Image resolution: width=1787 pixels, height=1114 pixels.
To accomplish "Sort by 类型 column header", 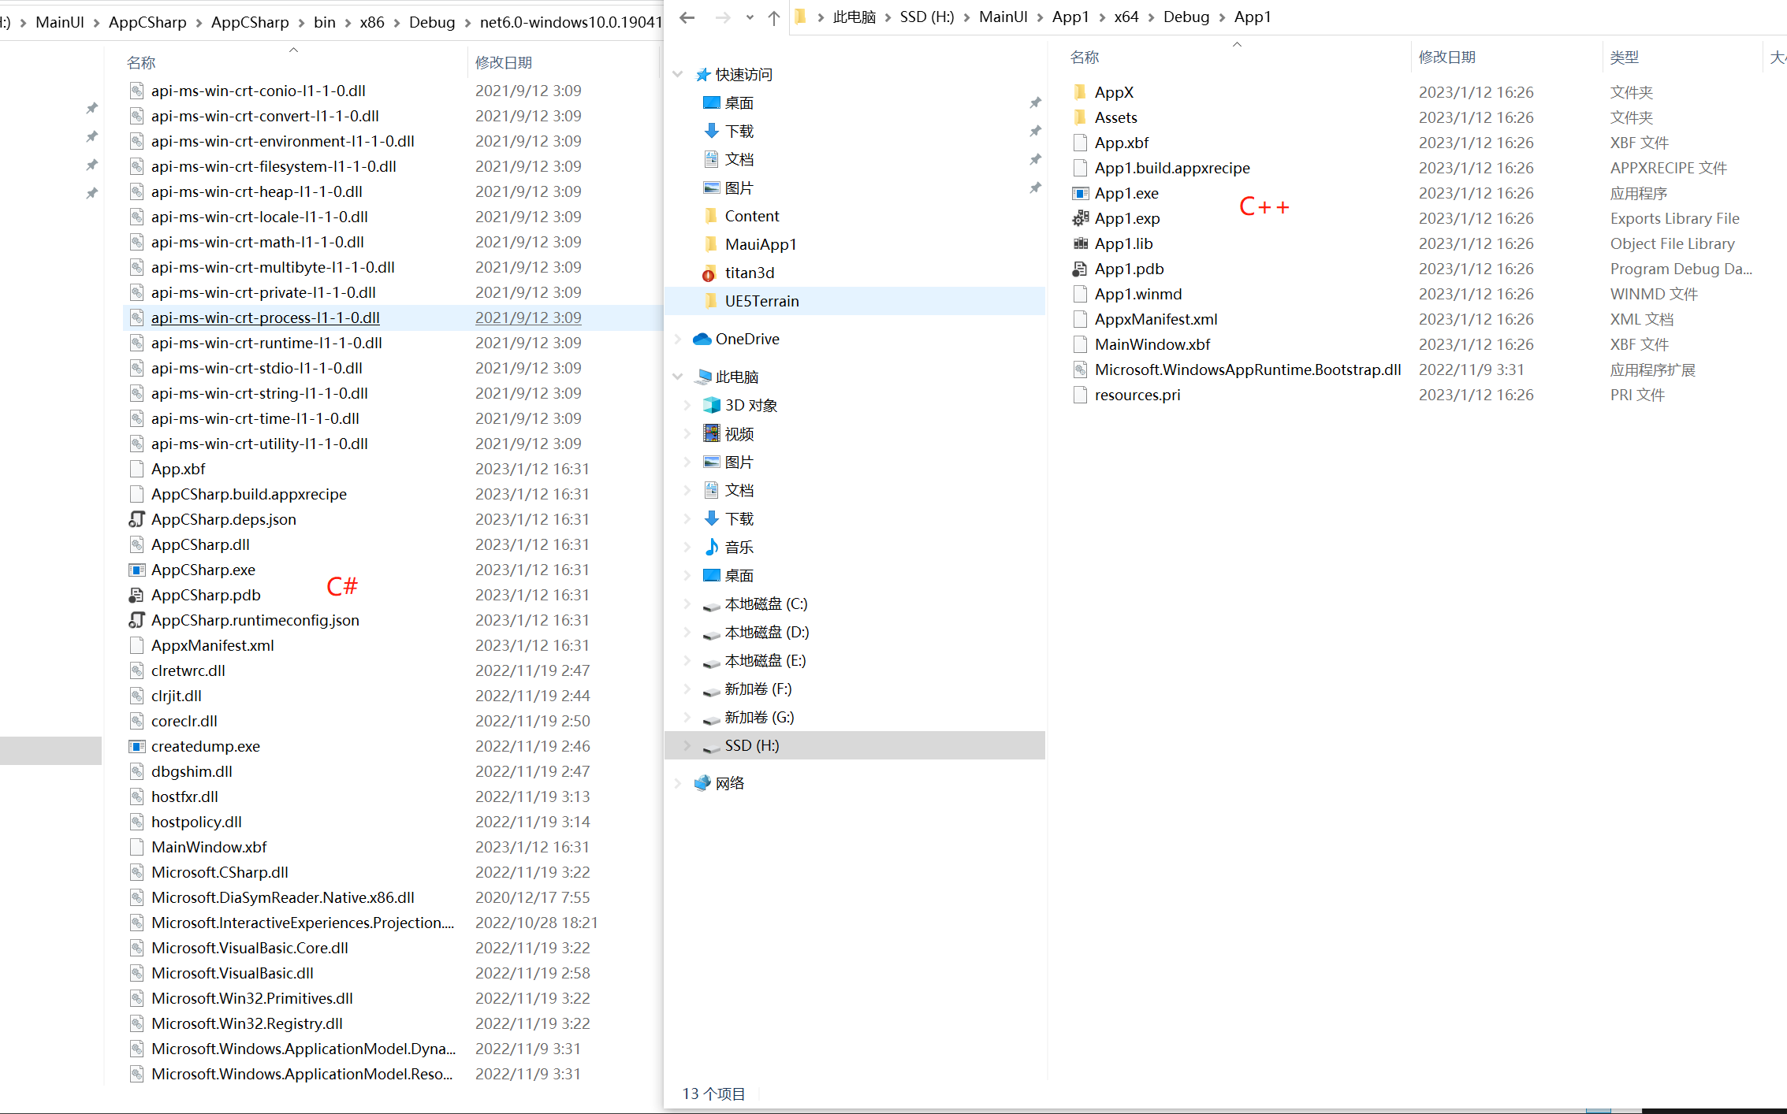I will click(x=1625, y=57).
